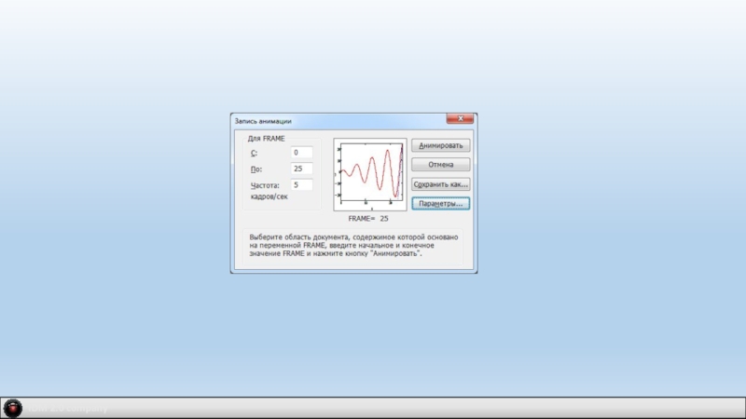Focus the По: end frame field

pyautogui.click(x=301, y=169)
